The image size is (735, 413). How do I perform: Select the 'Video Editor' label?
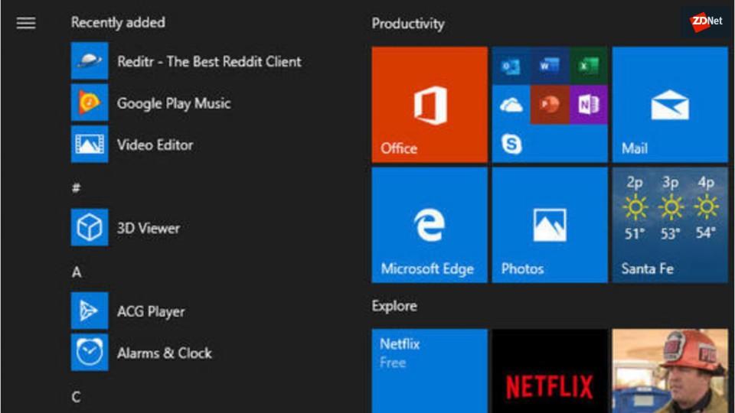155,145
